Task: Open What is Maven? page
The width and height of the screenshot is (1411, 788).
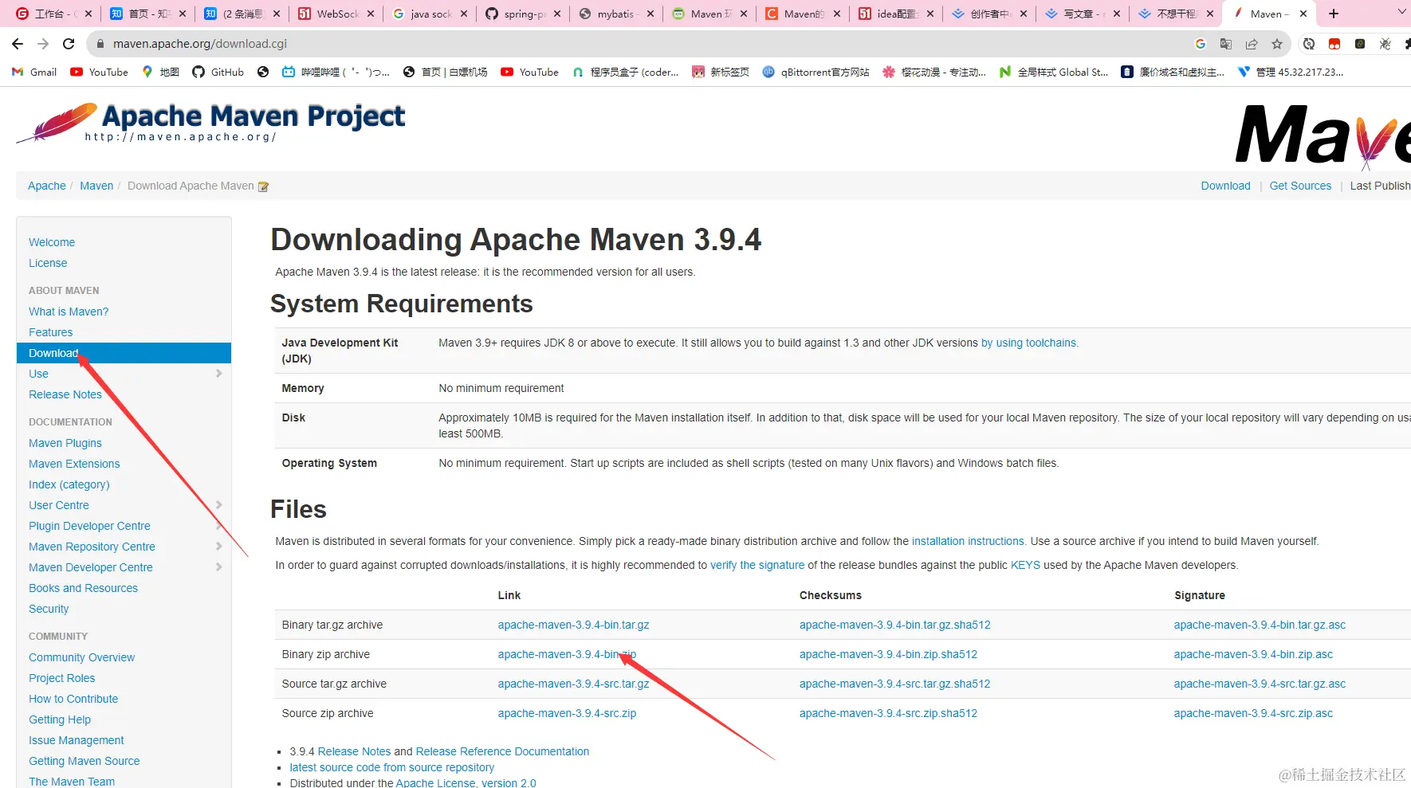Action: click(x=69, y=312)
